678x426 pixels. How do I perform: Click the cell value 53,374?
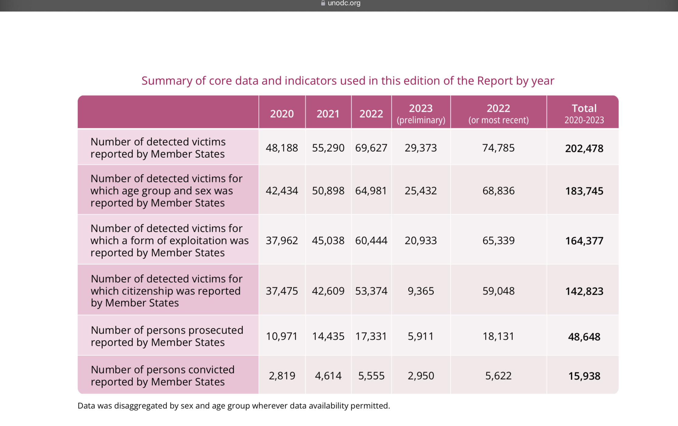371,291
